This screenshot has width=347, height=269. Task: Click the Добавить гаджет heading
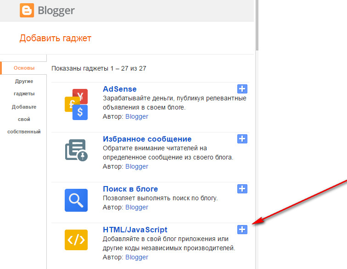56,38
